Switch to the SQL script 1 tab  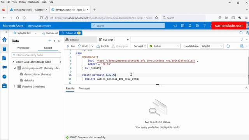114,40
